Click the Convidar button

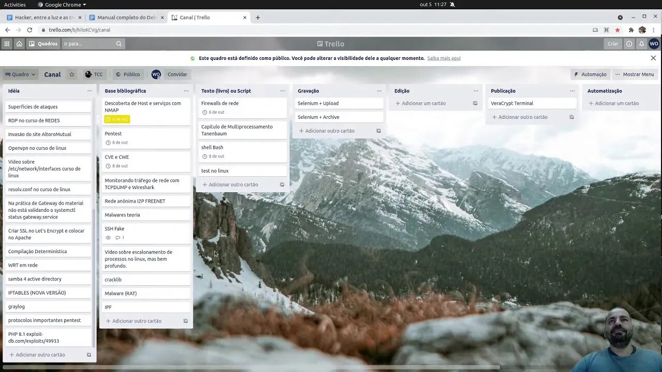coord(177,74)
